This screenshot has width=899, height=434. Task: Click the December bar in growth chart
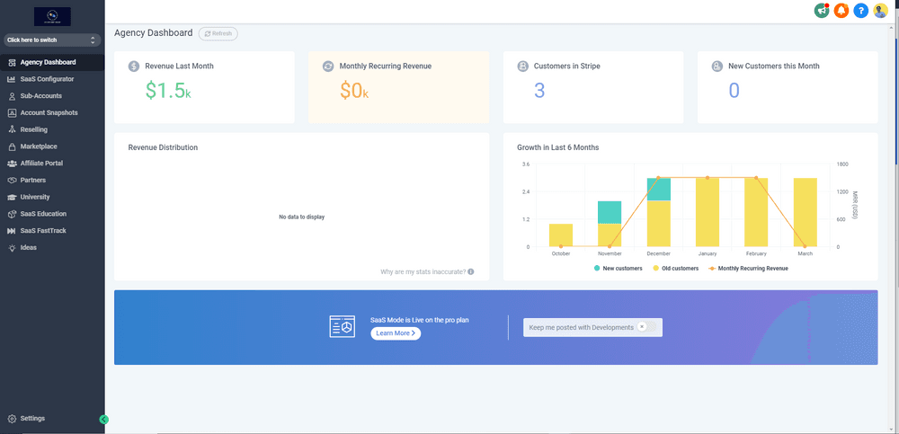click(x=659, y=212)
